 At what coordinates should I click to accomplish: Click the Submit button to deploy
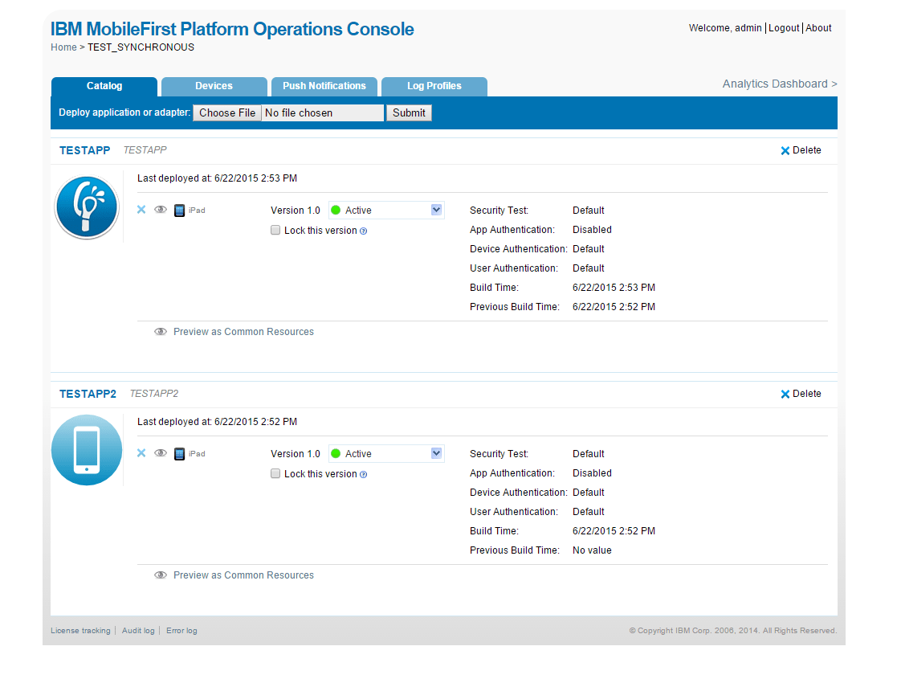pyautogui.click(x=409, y=112)
